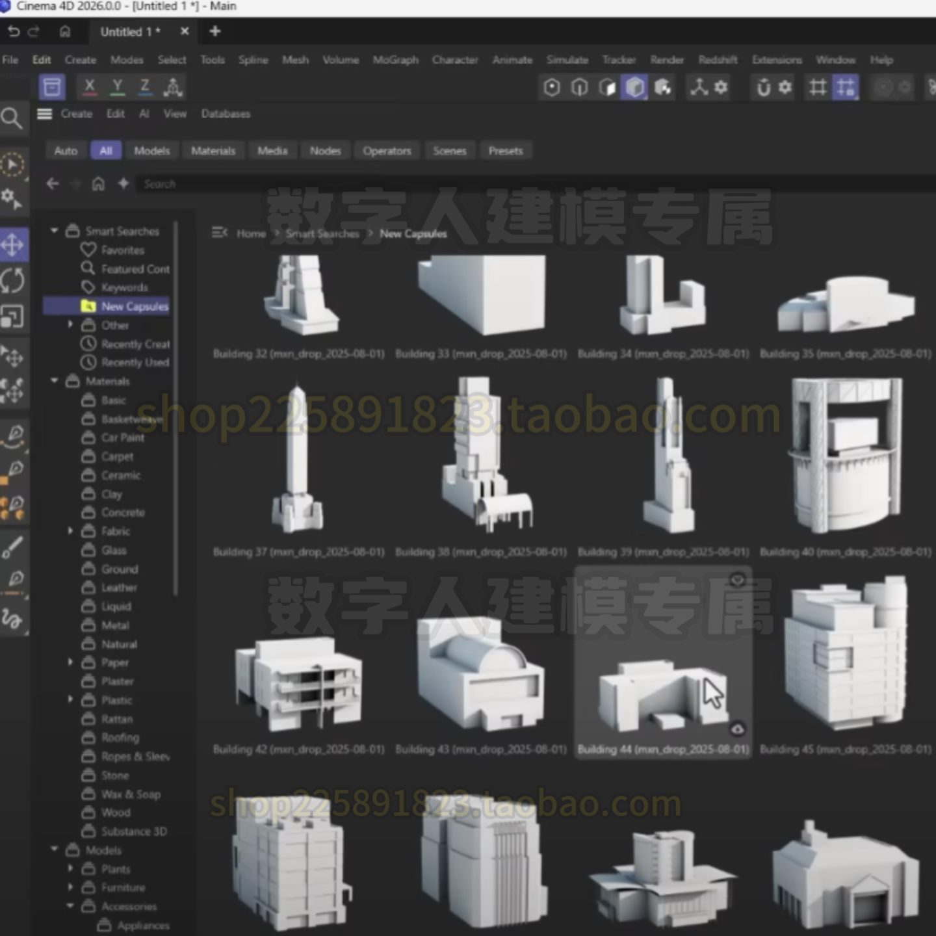Toggle the X axis lock
Image resolution: width=936 pixels, height=936 pixels.
[90, 86]
